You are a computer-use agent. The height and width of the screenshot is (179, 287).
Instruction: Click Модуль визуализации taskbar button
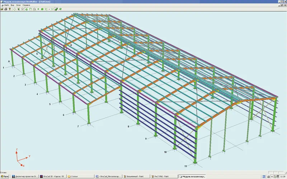click(192, 176)
